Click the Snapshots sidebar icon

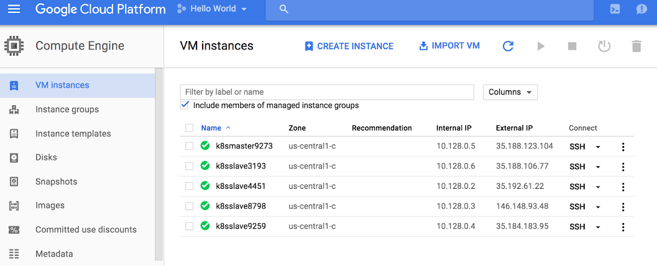[14, 182]
